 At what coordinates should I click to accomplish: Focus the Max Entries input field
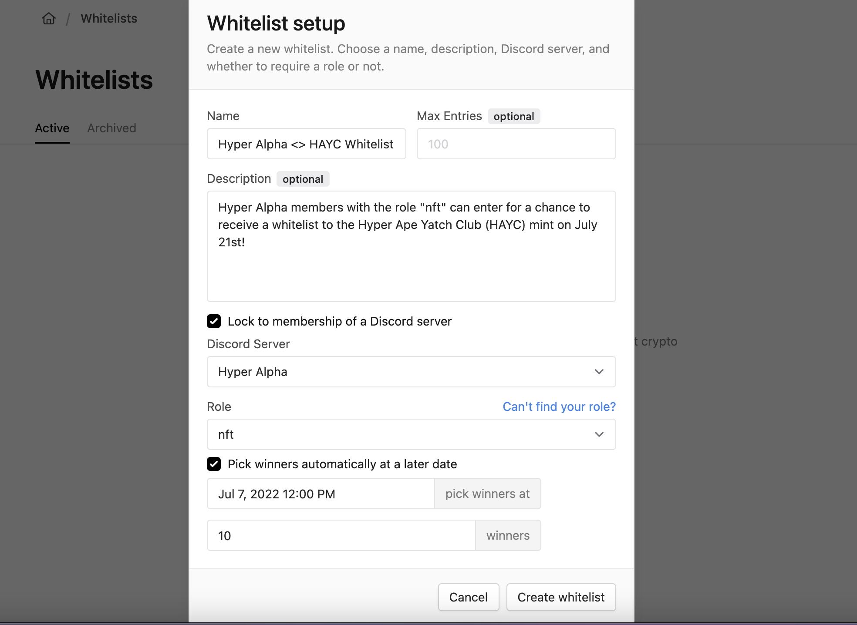(516, 144)
